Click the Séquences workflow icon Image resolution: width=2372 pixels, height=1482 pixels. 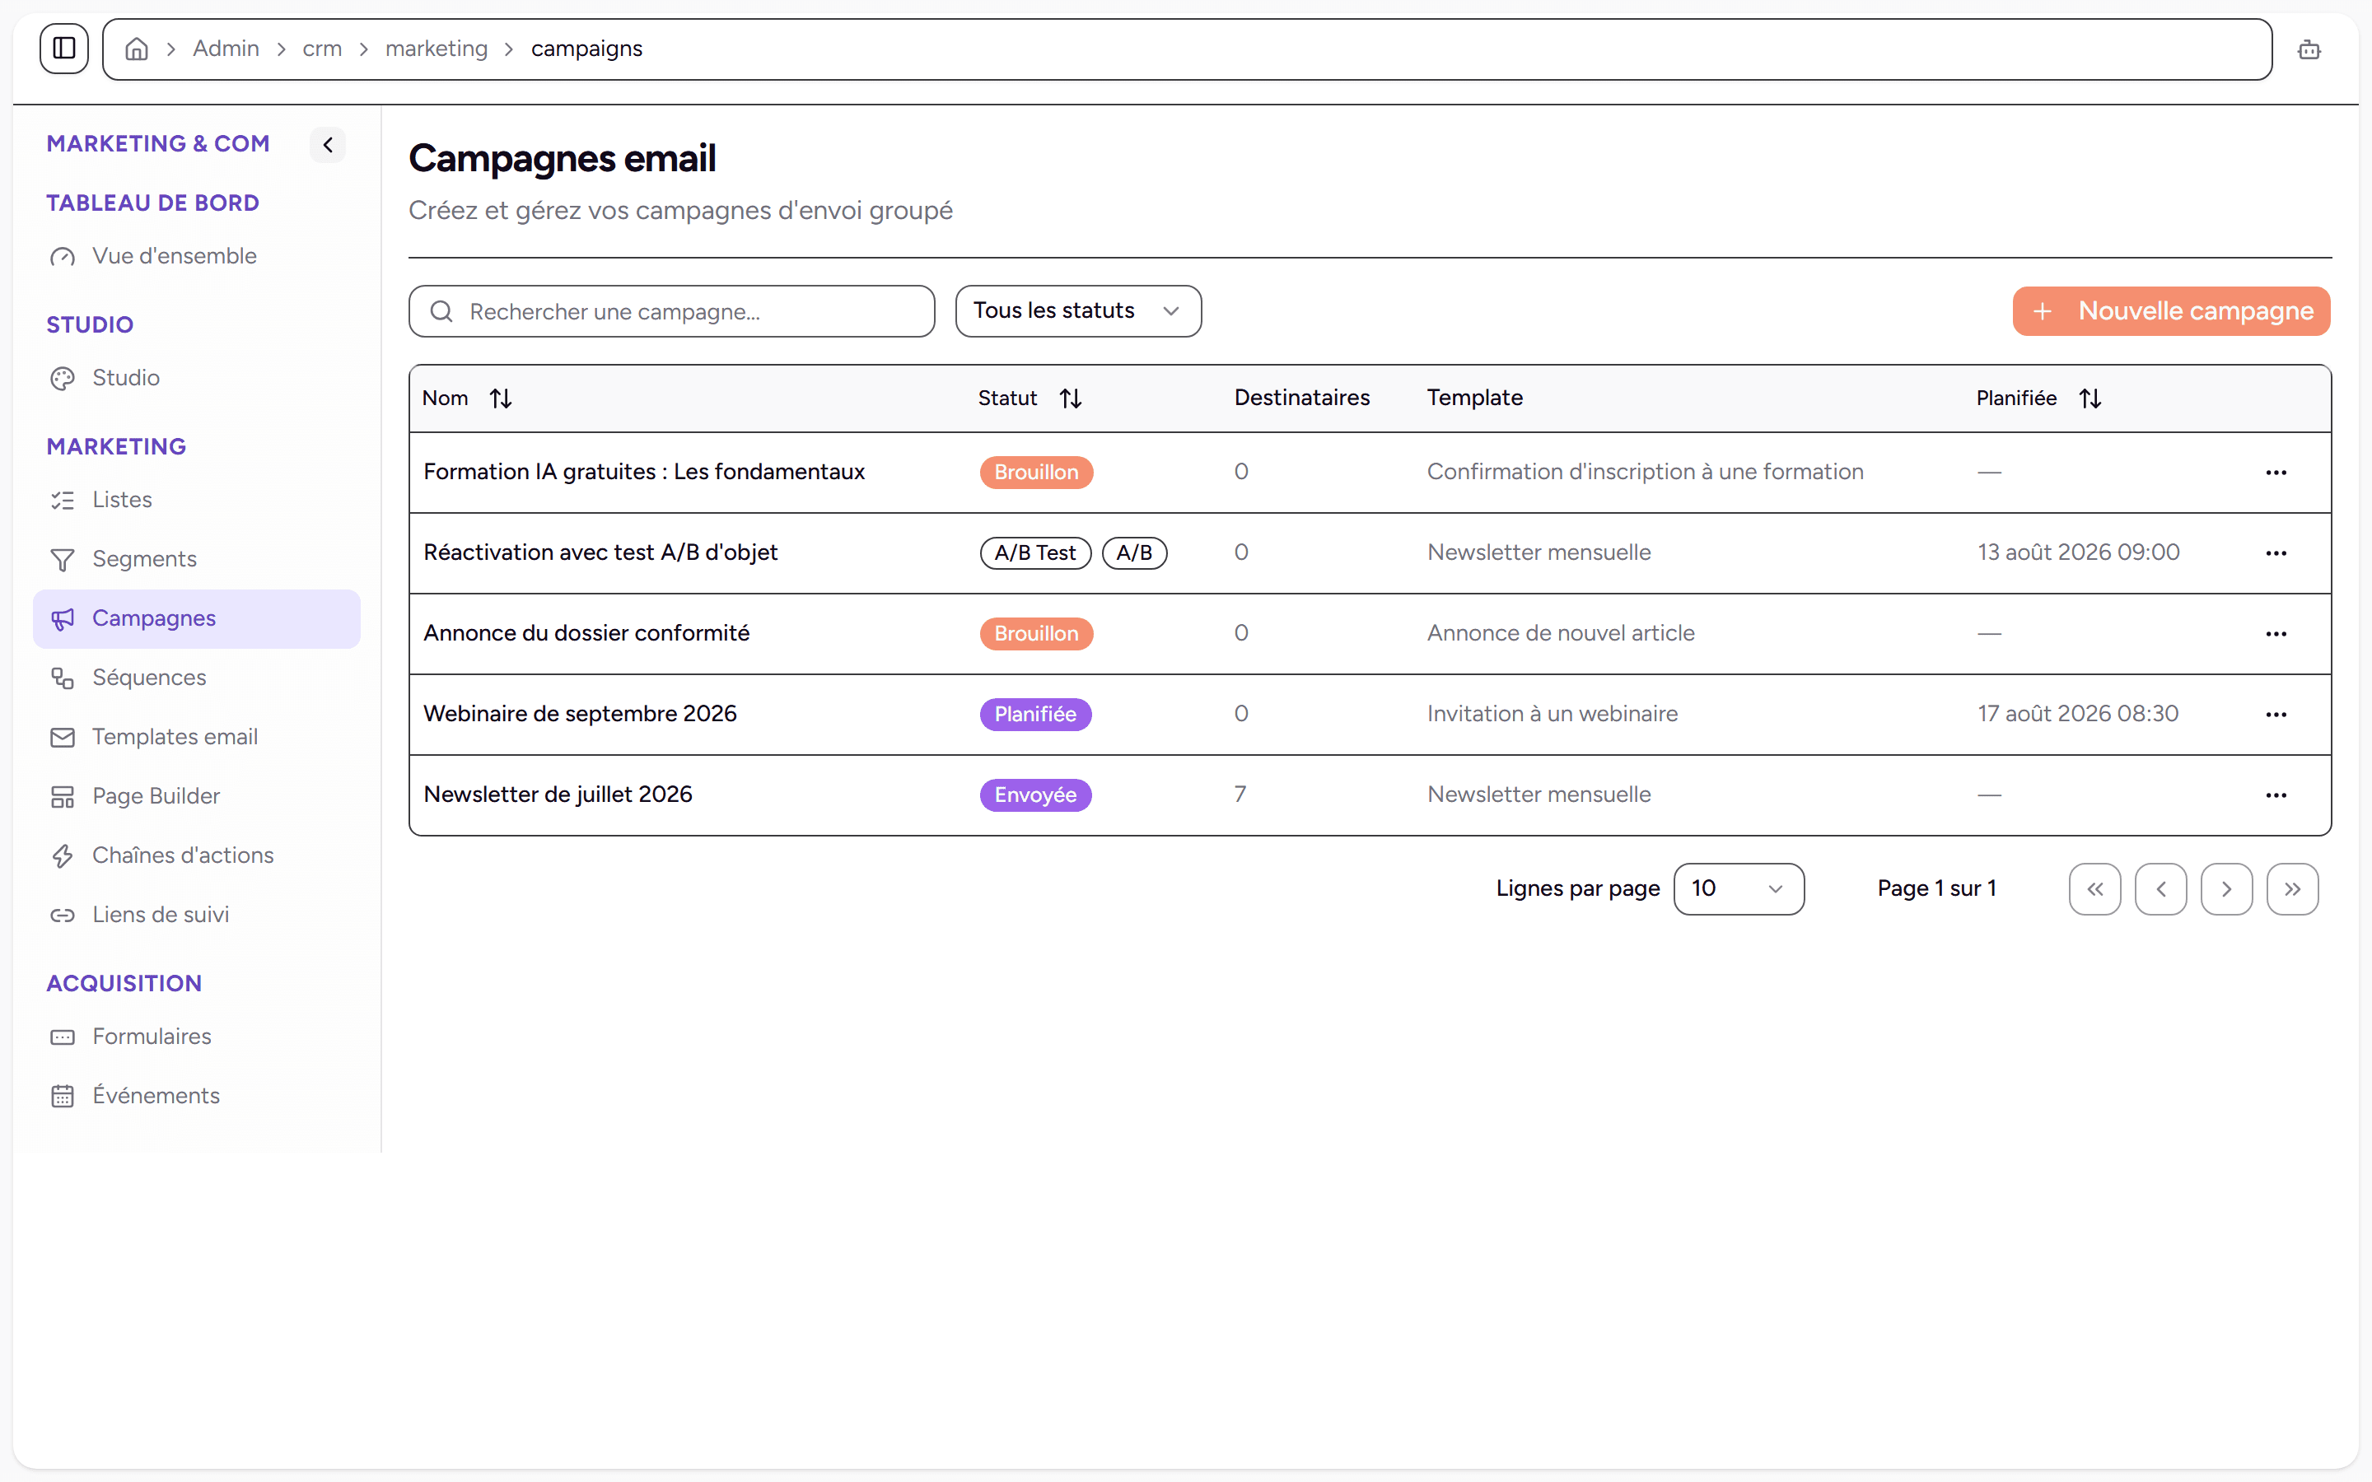(63, 678)
